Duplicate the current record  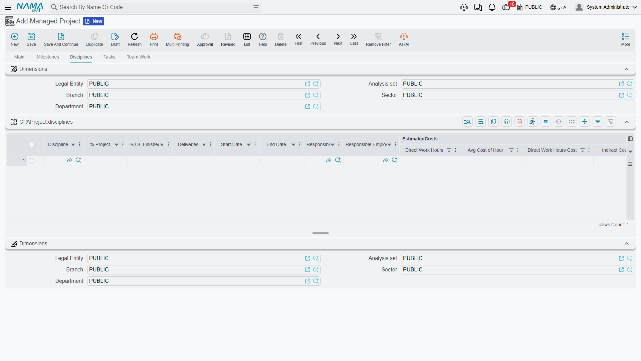pos(94,39)
